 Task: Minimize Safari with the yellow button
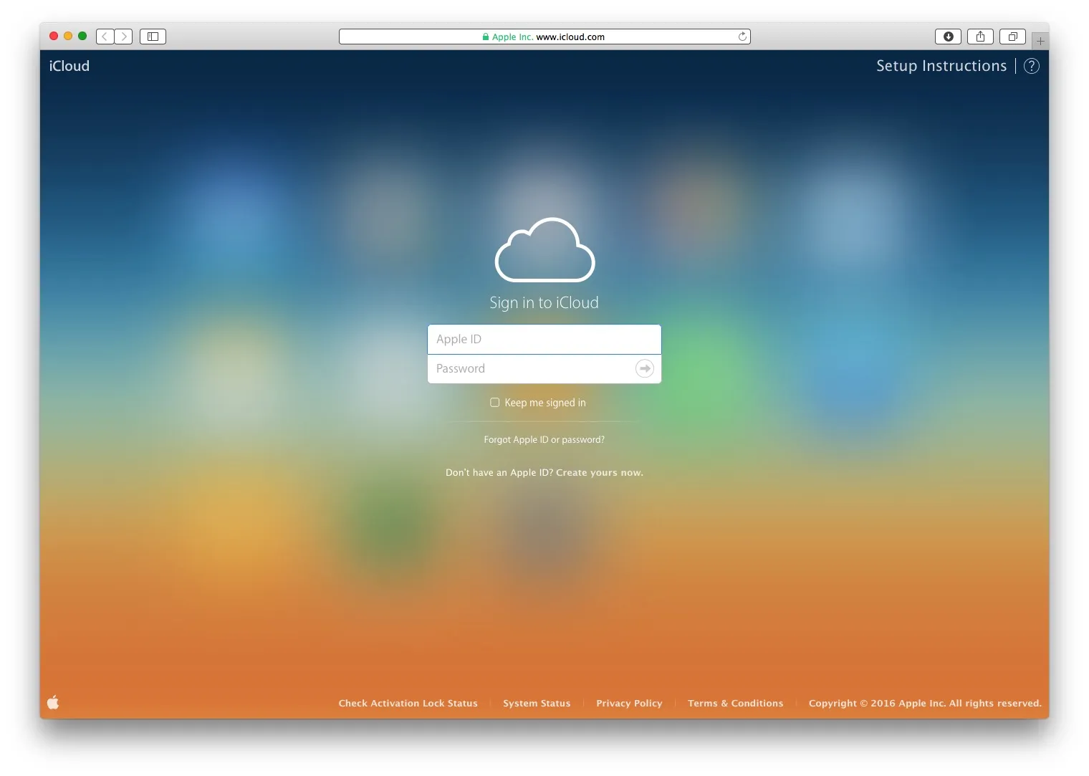68,36
